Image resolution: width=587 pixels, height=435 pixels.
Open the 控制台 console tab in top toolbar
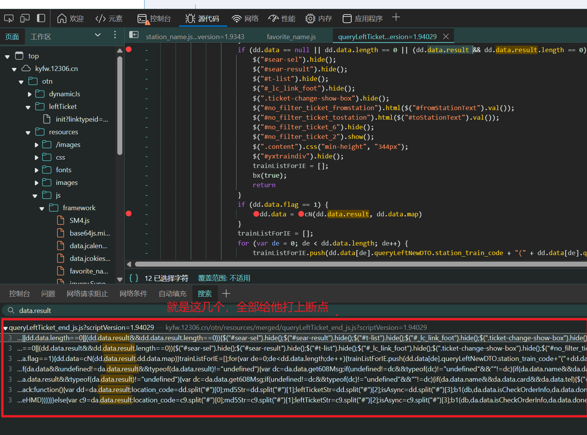(x=154, y=18)
